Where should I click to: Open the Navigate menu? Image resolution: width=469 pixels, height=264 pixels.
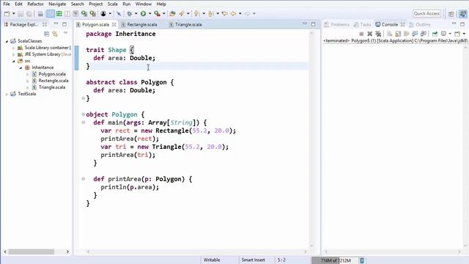point(57,4)
